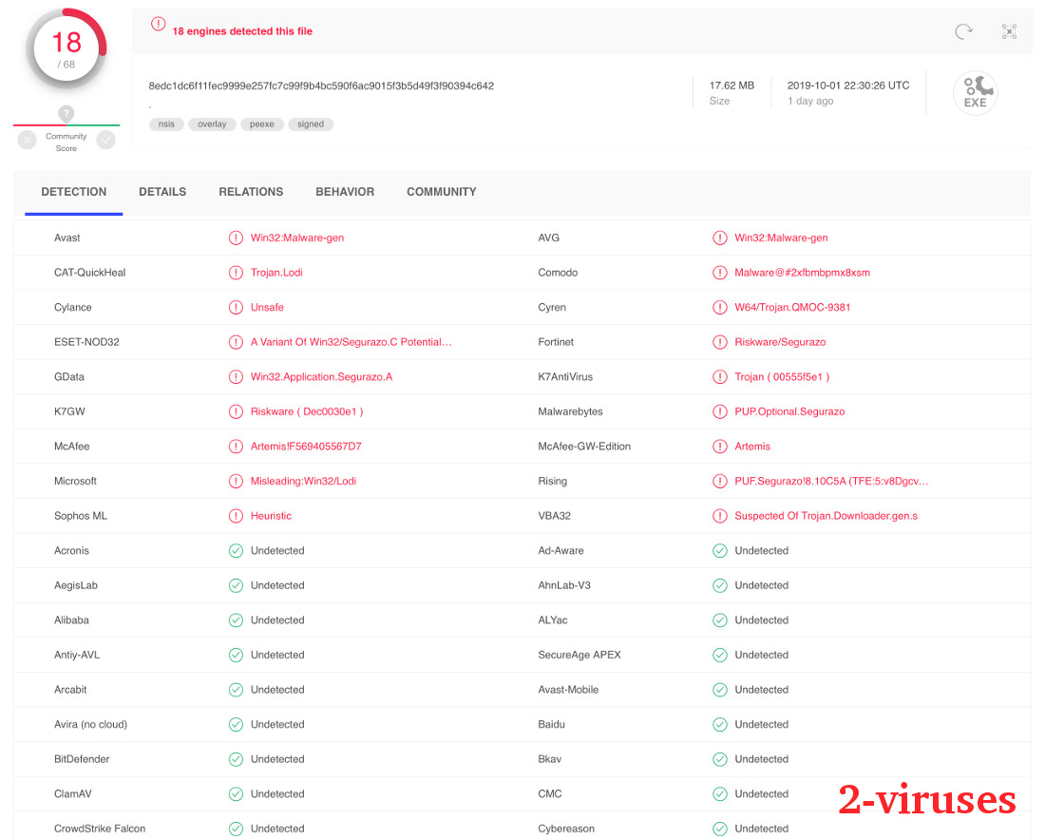
Task: Click the reanalyze refresh icon
Action: (x=963, y=31)
